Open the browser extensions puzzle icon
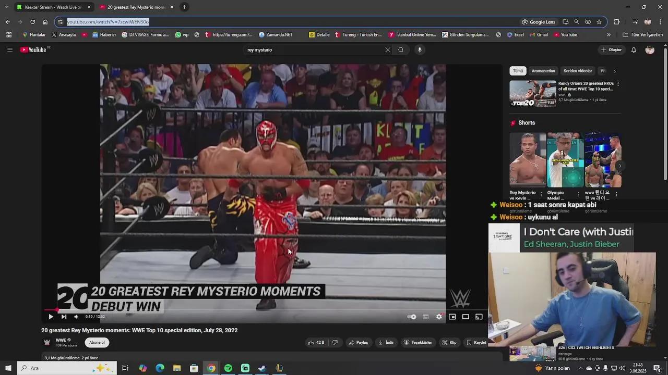This screenshot has height=375, width=668. click(x=617, y=22)
